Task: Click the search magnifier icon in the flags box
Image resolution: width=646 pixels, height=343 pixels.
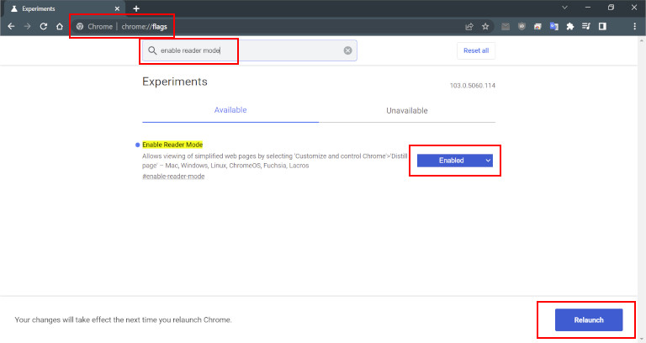Action: [152, 50]
